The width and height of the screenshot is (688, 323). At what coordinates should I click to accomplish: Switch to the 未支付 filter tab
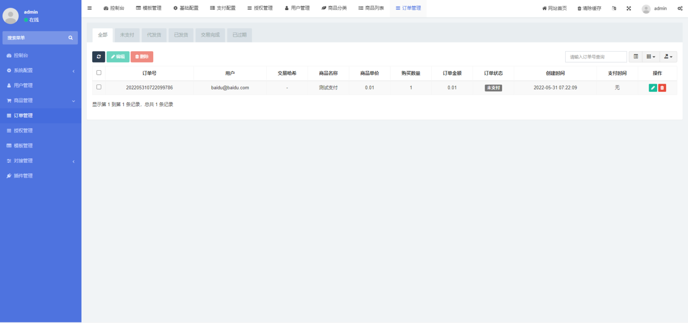click(127, 35)
